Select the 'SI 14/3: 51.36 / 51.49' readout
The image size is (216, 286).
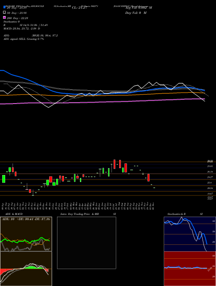(34, 25)
